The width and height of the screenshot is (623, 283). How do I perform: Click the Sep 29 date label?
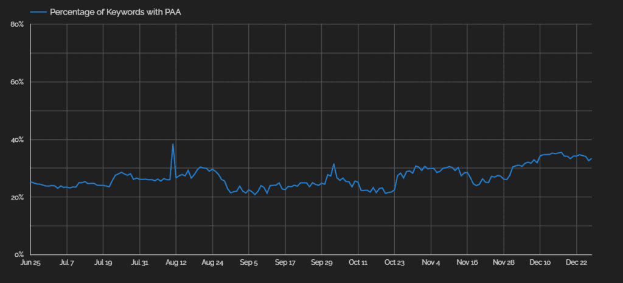point(321,263)
